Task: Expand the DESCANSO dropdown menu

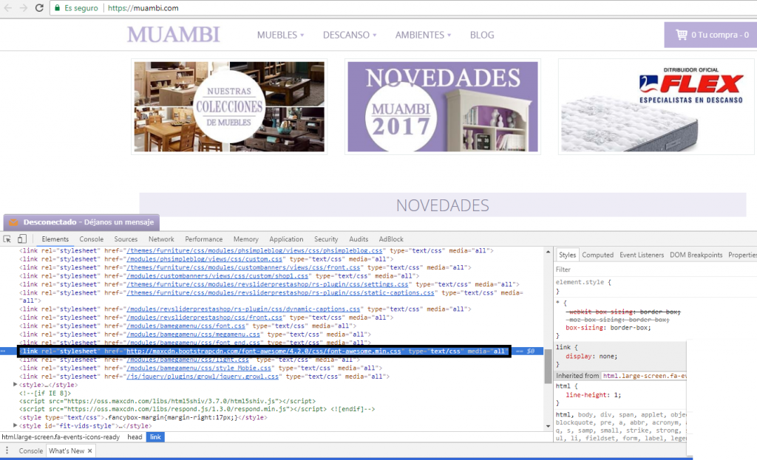Action: point(349,35)
